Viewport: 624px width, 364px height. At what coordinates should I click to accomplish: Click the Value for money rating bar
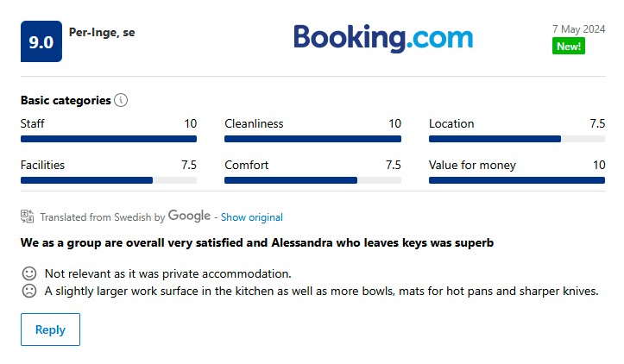517,180
